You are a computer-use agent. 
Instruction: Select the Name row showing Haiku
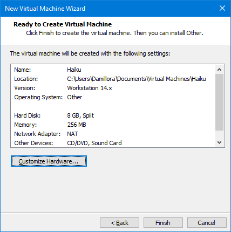point(113,70)
